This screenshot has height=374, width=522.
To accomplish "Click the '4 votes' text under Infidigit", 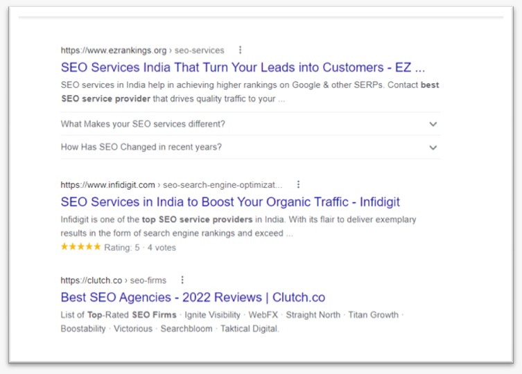I will pyautogui.click(x=162, y=247).
